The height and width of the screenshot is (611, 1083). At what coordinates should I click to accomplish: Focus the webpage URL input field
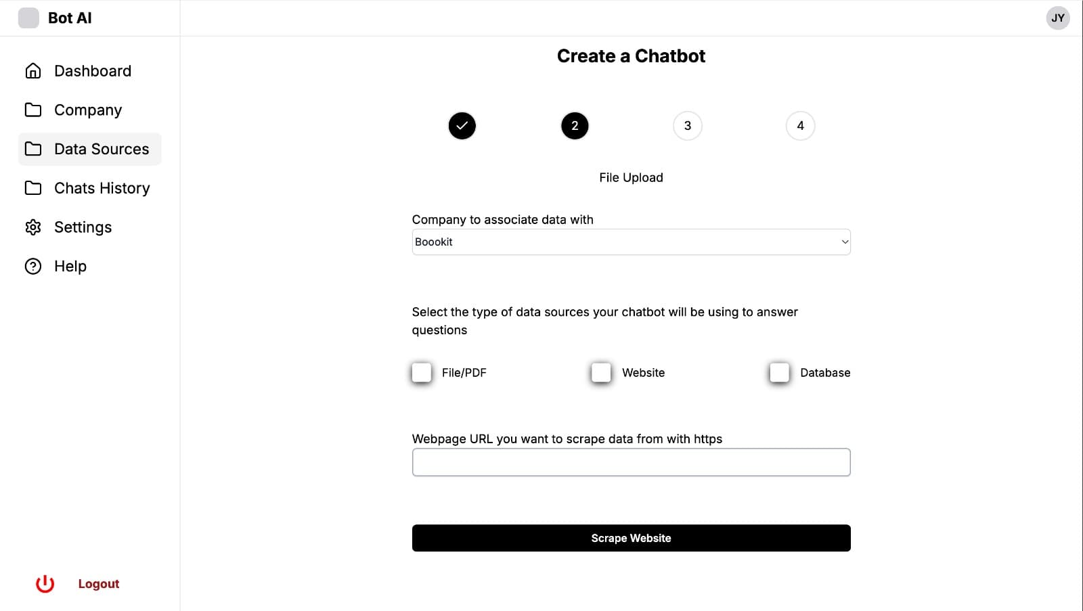tap(631, 462)
